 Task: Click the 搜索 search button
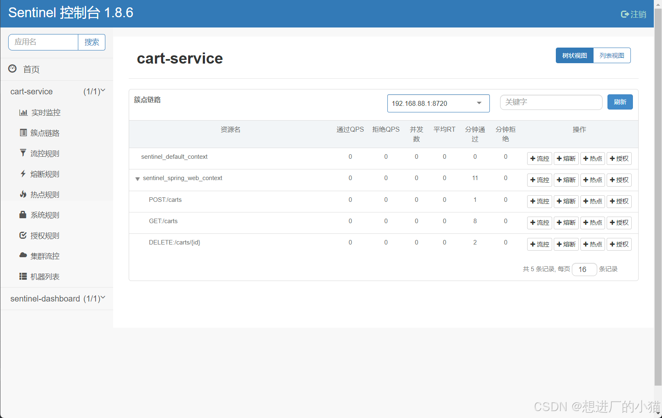[x=91, y=42]
